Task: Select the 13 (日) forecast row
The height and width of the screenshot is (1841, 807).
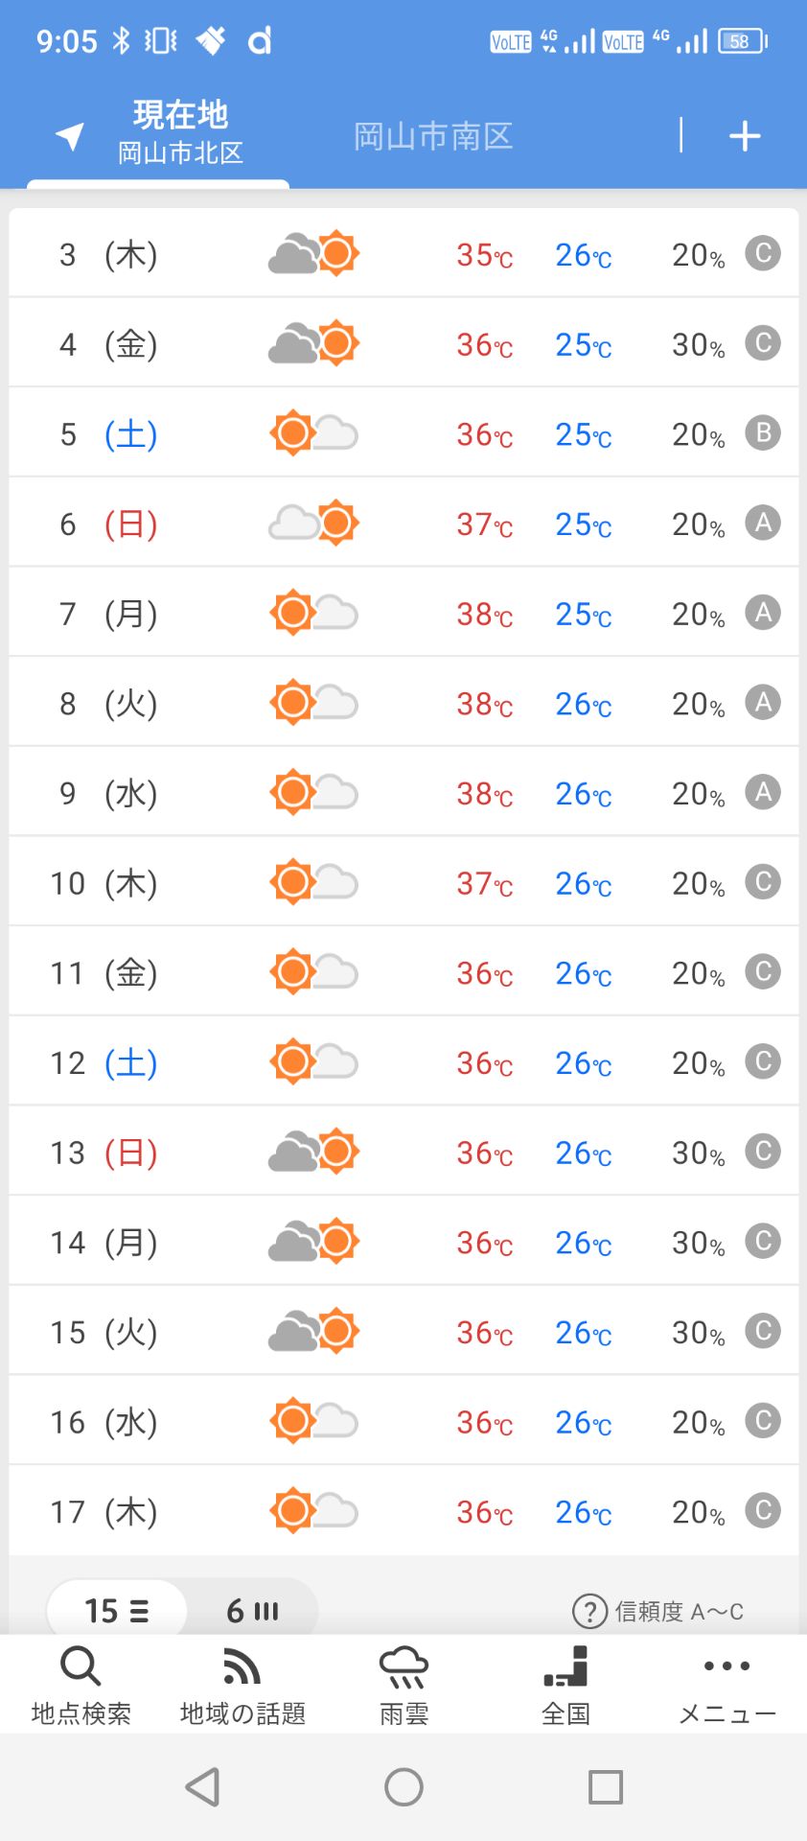Action: click(x=403, y=1152)
